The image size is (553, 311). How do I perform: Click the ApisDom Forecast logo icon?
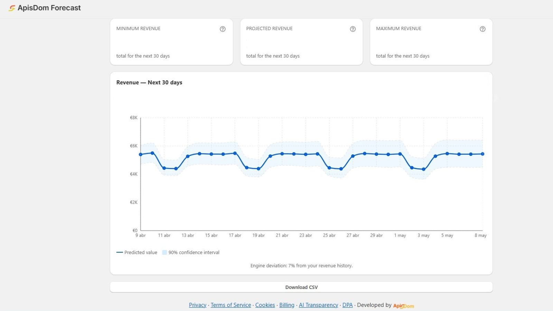pos(12,8)
